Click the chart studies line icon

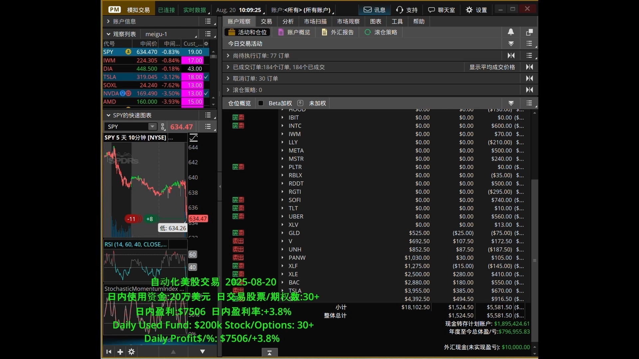click(193, 137)
